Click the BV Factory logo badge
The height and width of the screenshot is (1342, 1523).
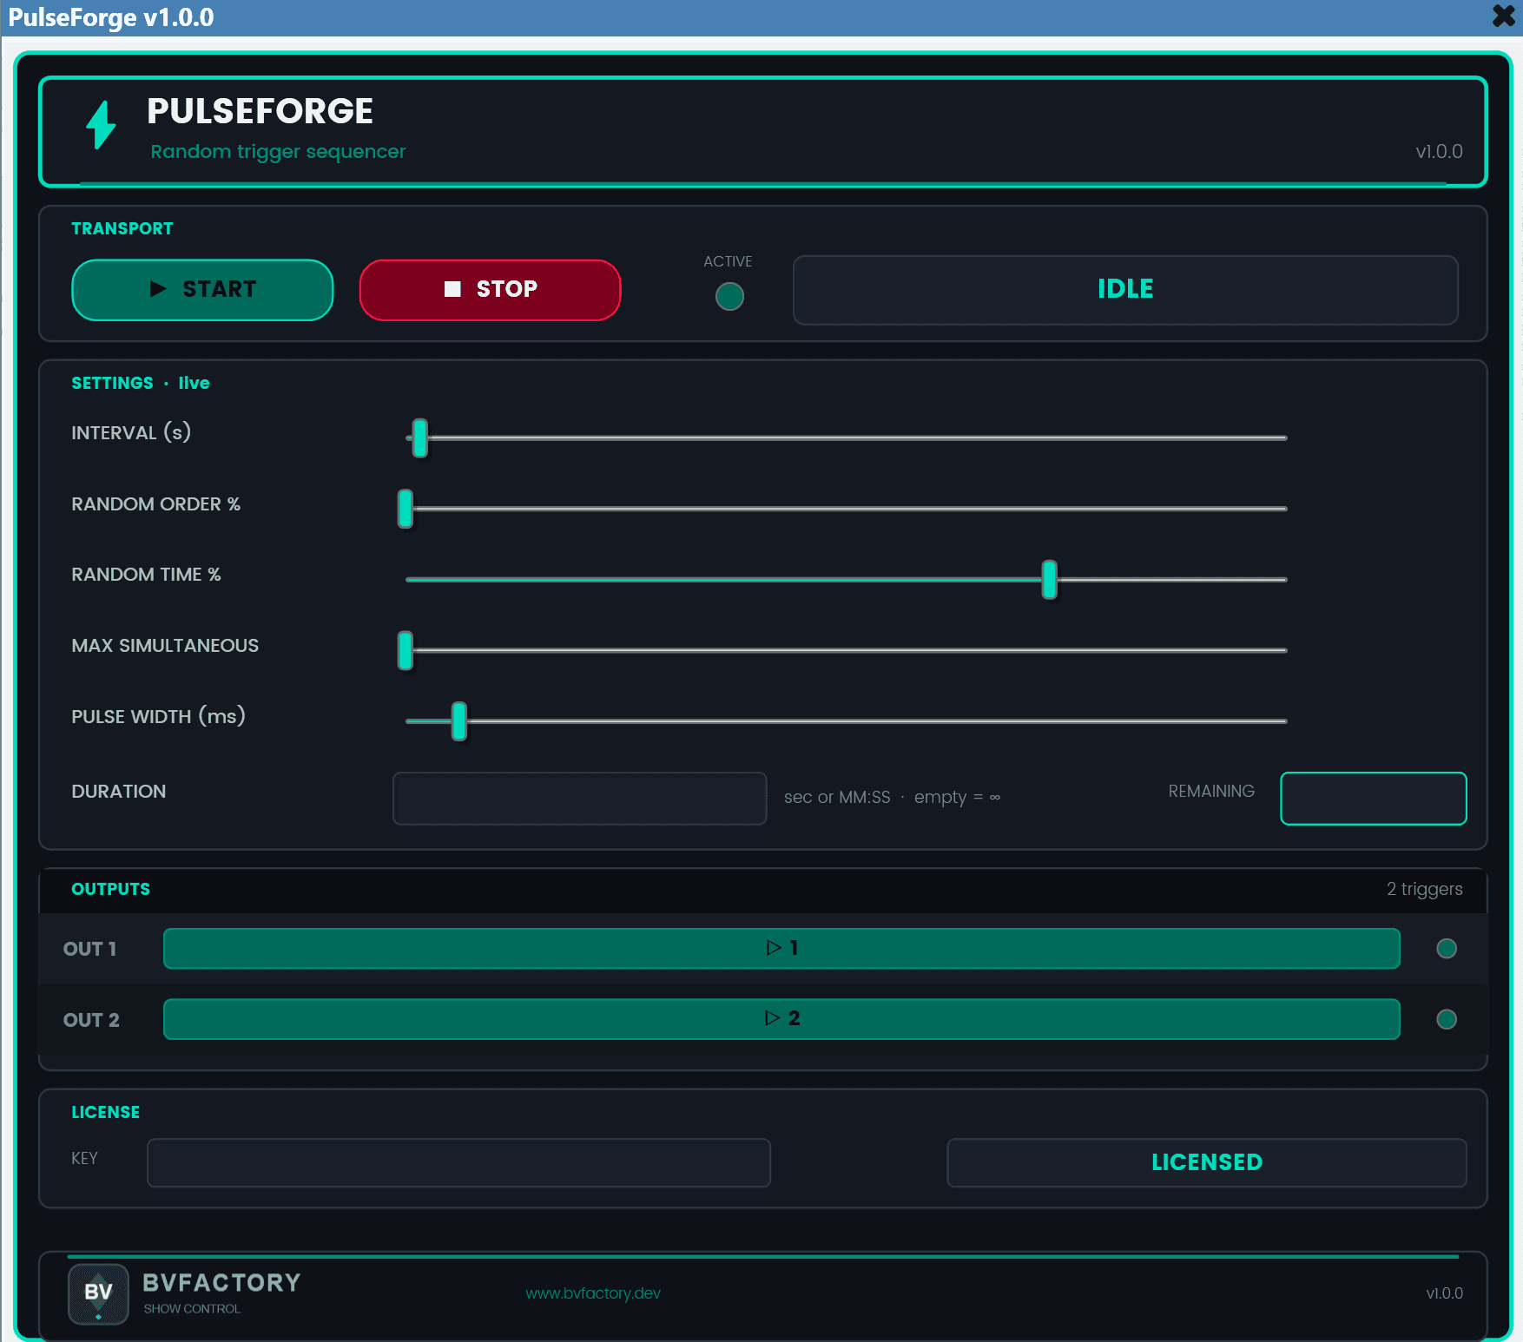(98, 1293)
